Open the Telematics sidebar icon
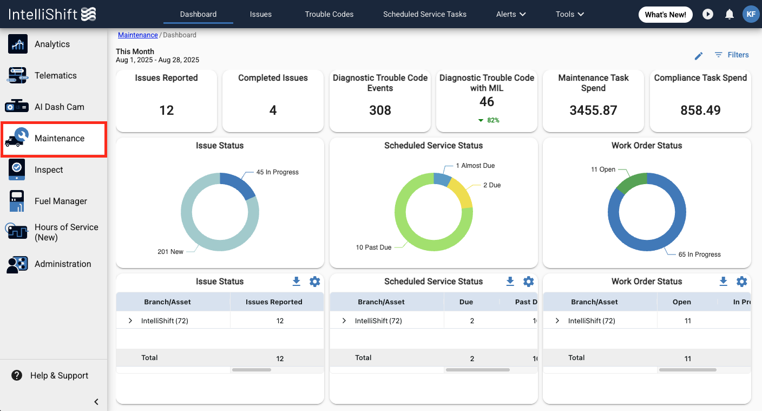The height and width of the screenshot is (411, 762). pos(18,75)
